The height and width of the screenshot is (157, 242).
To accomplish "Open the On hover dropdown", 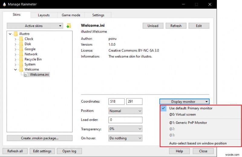I will click(125, 138).
